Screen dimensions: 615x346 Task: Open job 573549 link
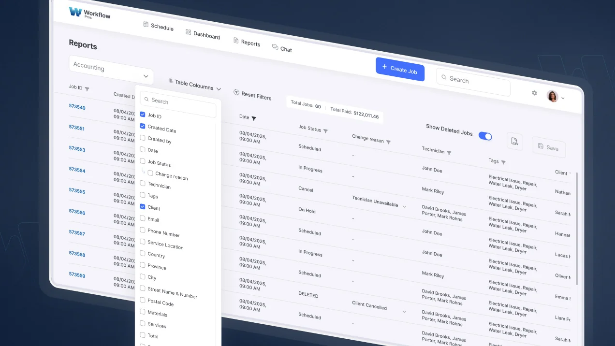pos(77,107)
